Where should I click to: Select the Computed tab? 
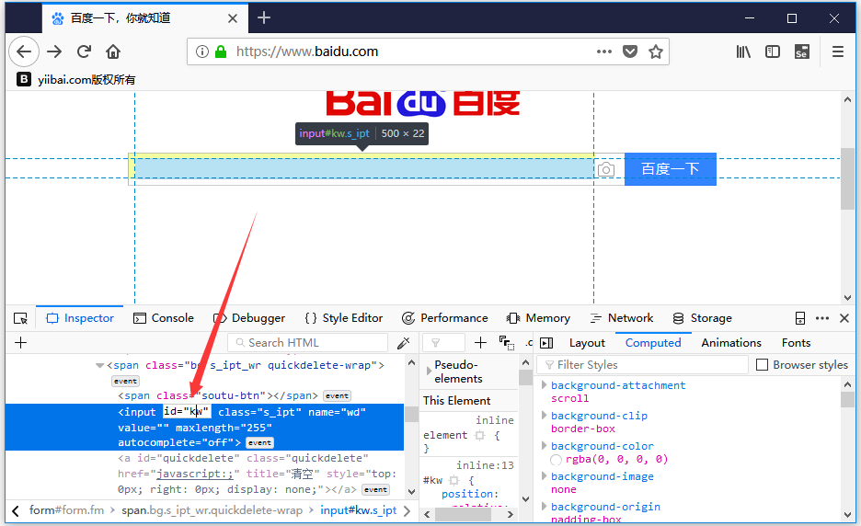(x=653, y=343)
